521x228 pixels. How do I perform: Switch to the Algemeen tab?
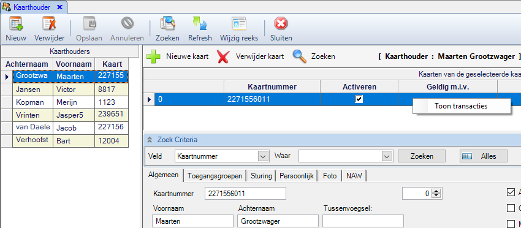(164, 175)
